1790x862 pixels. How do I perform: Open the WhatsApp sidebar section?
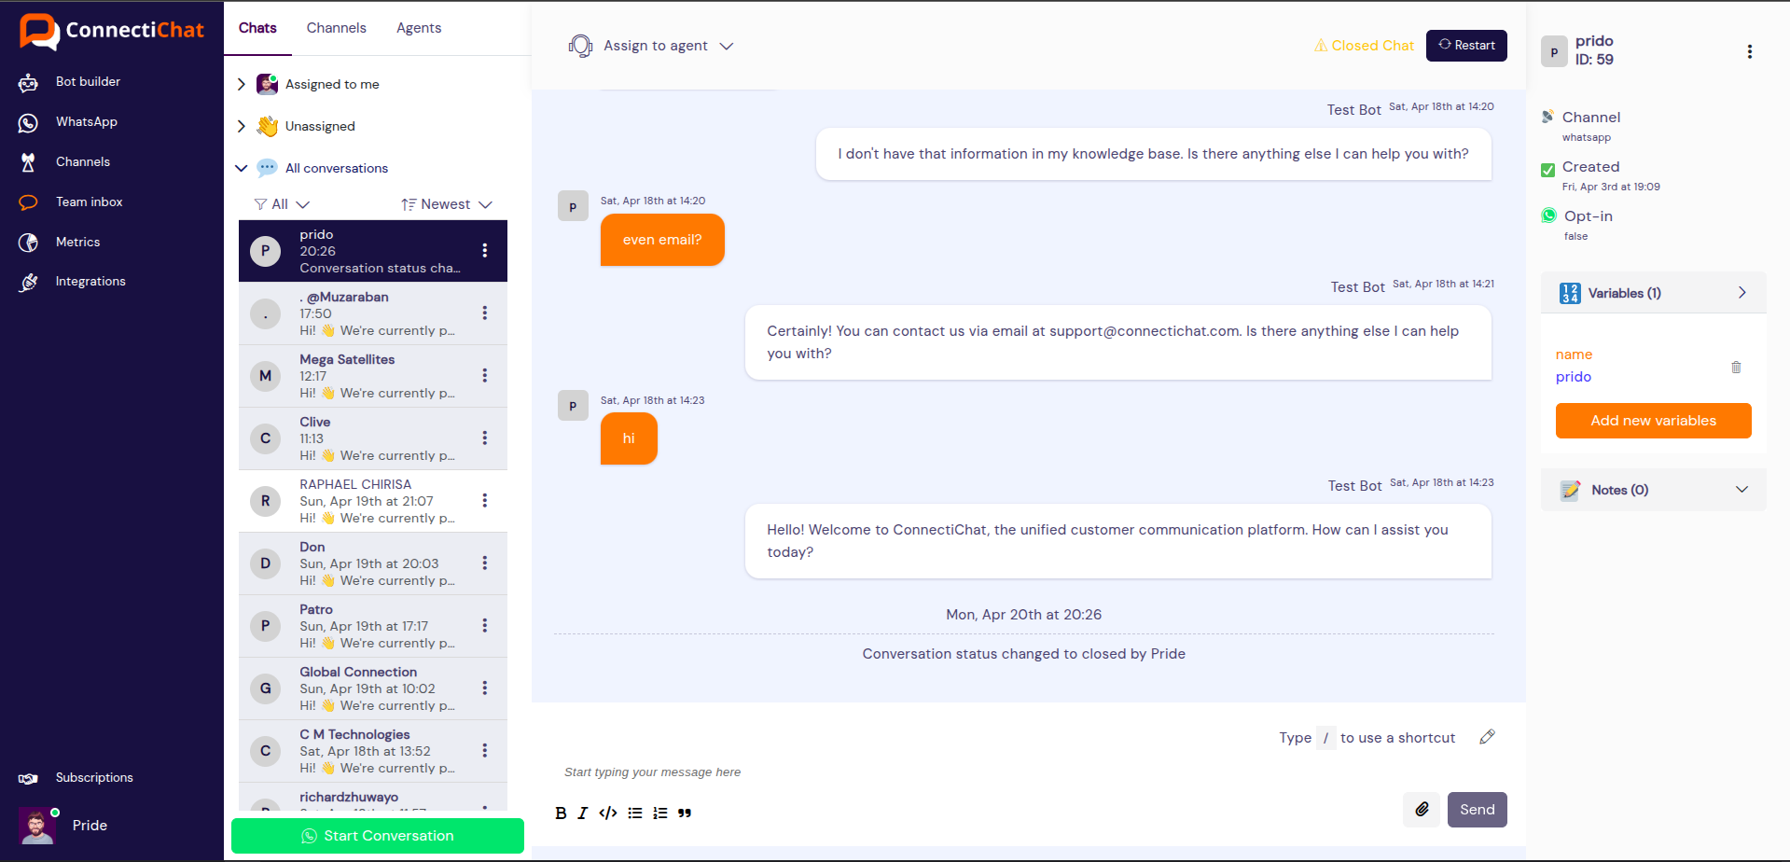[x=86, y=122]
